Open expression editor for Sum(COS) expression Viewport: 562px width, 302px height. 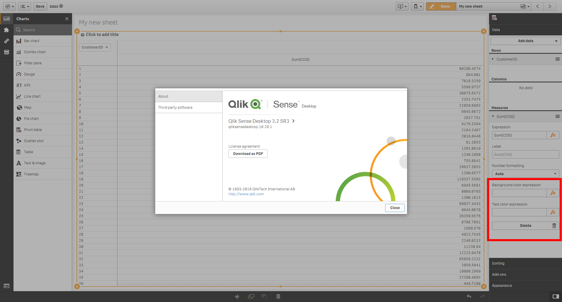point(553,135)
